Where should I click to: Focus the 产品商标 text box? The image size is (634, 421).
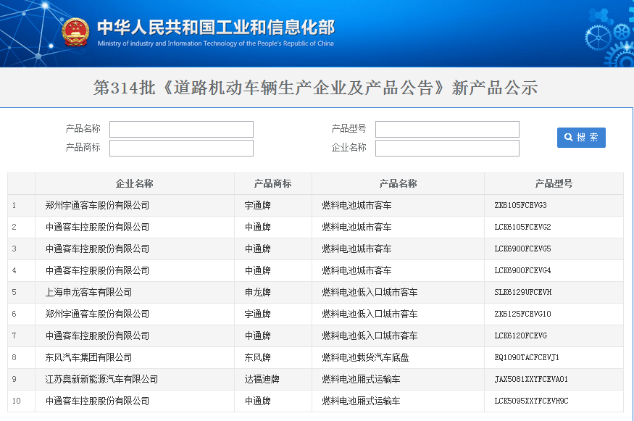[x=181, y=148]
